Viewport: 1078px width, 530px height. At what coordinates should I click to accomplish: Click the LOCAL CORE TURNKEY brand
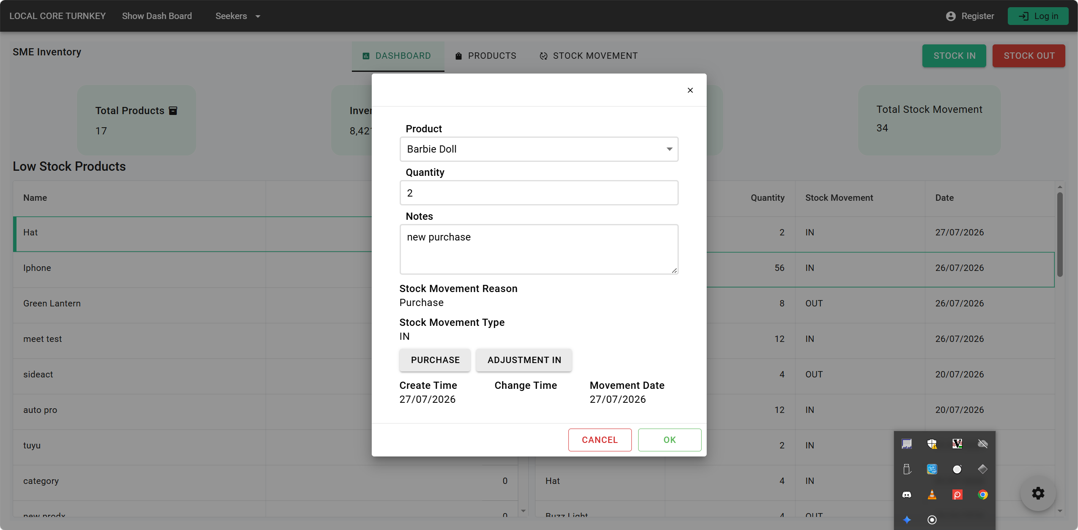tap(58, 16)
